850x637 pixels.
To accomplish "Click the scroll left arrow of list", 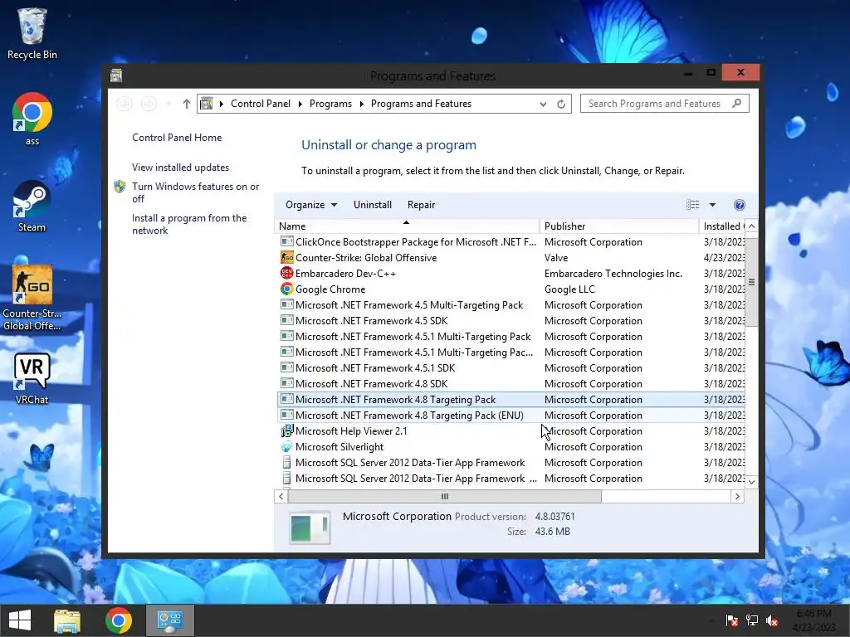I will pyautogui.click(x=281, y=496).
